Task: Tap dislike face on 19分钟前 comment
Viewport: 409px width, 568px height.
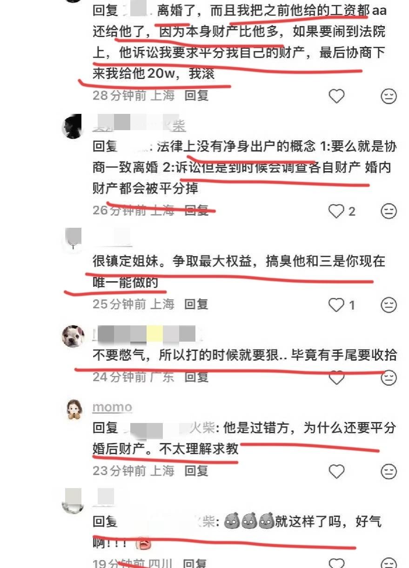Action: pyautogui.click(x=389, y=563)
